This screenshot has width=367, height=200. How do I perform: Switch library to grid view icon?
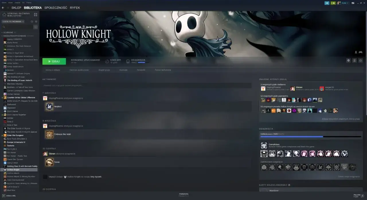tap(36, 15)
